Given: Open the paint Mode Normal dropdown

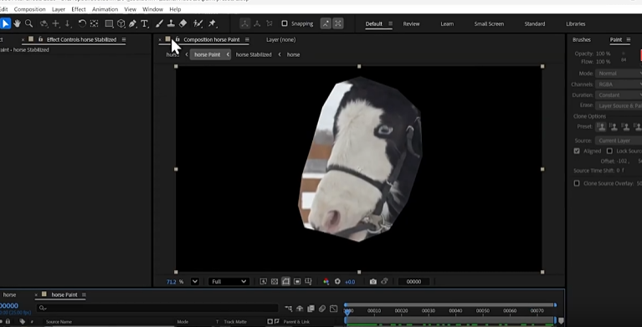Looking at the screenshot, I should click(619, 74).
